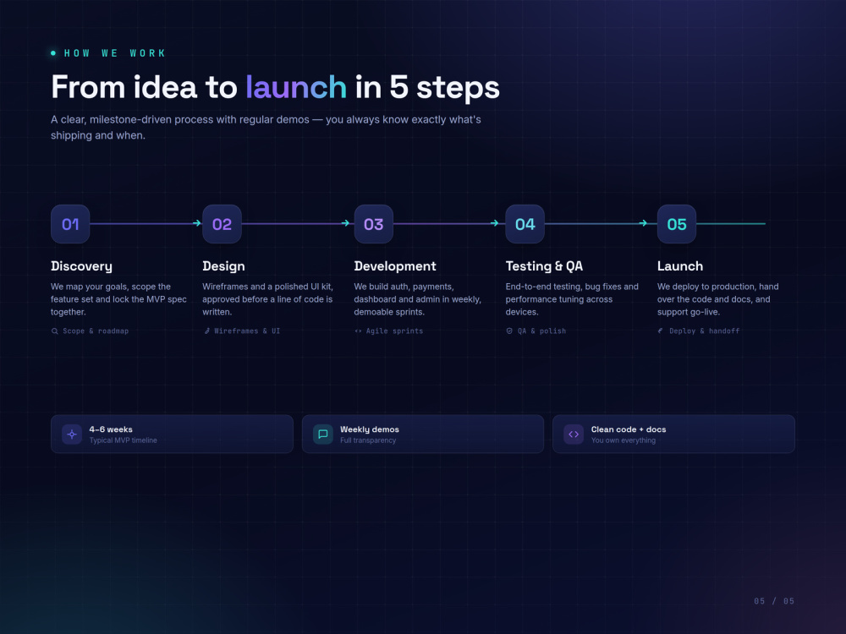846x634 pixels.
Task: Click the Clean code + docs title
Action: [629, 429]
